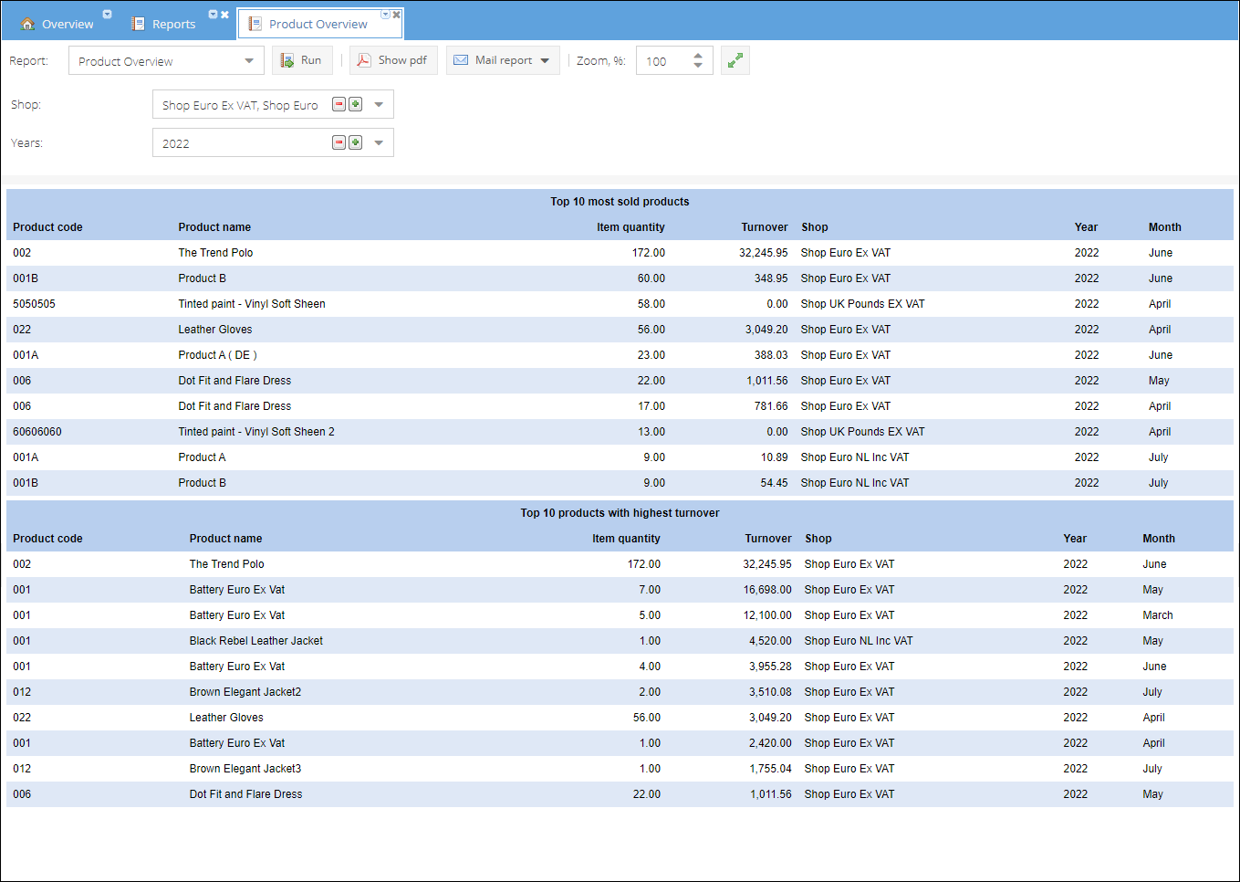Click the turnover value 2,420.00
The width and height of the screenshot is (1240, 882).
click(770, 743)
